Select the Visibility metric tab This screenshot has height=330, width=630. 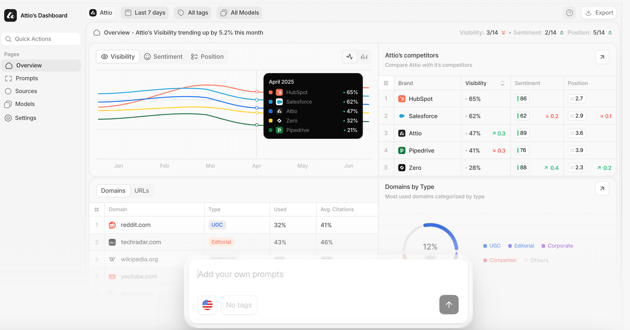(118, 57)
